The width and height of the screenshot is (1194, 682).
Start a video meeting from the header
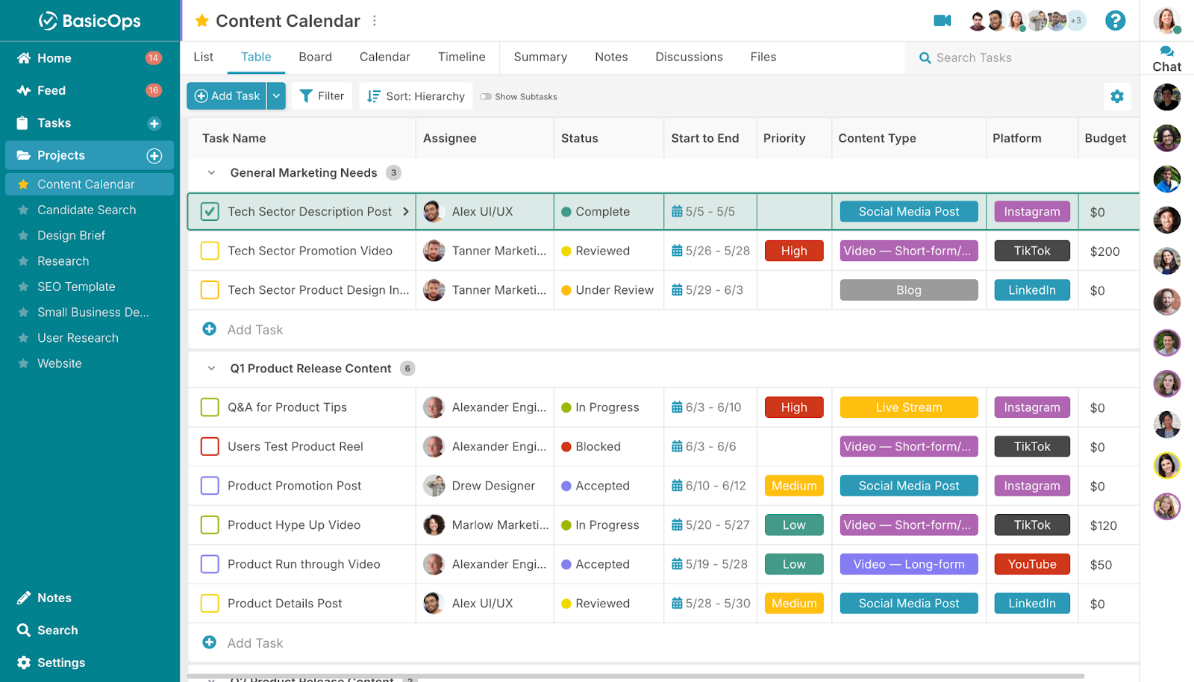click(x=942, y=21)
